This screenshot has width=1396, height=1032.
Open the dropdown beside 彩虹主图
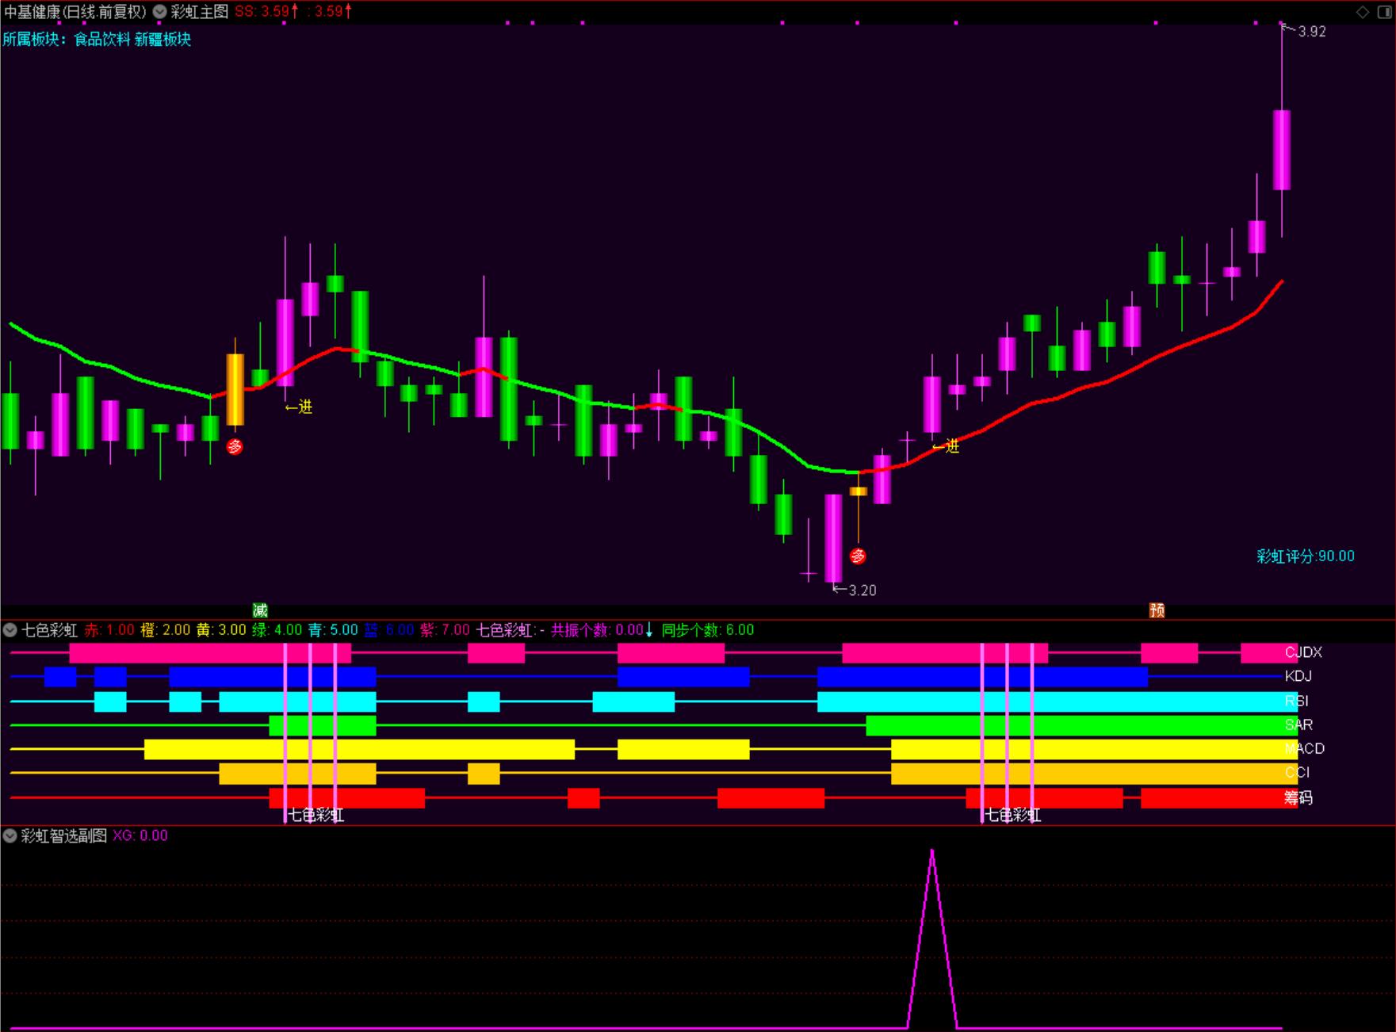pyautogui.click(x=160, y=12)
